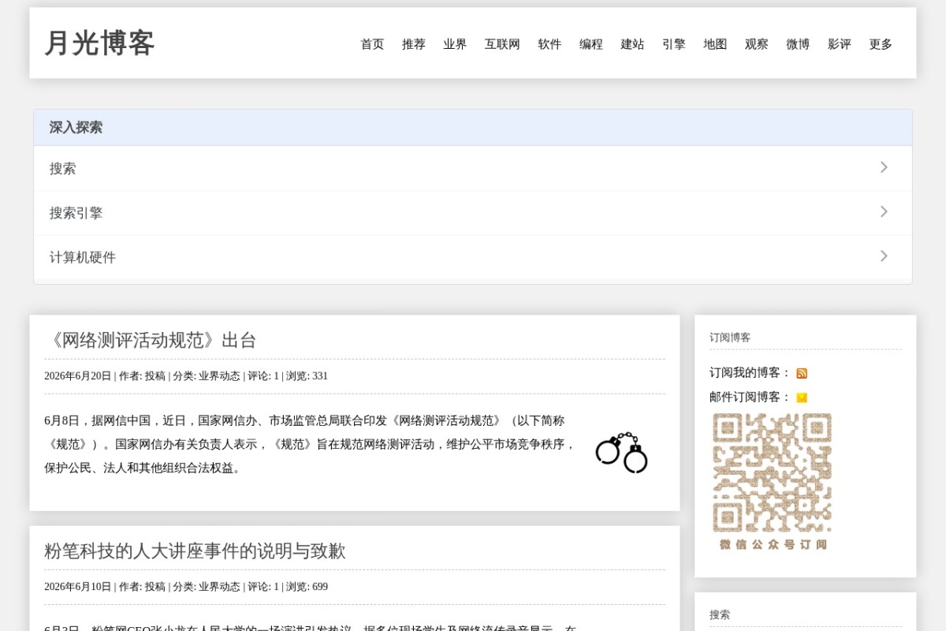The height and width of the screenshot is (631, 946).
Task: Open the handcuffs thumbnail image
Action: click(x=621, y=453)
